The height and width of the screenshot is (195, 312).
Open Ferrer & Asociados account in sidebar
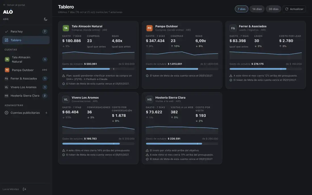26,79
